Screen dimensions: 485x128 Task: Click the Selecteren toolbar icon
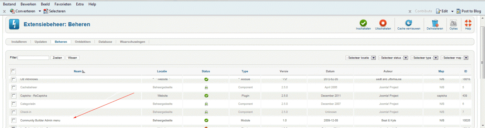click(46, 11)
